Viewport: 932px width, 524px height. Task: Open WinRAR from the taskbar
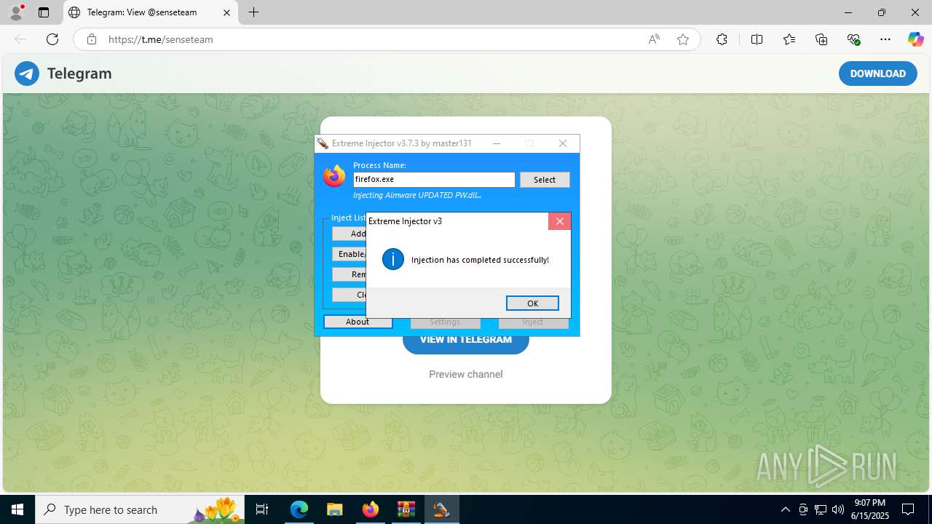[406, 509]
